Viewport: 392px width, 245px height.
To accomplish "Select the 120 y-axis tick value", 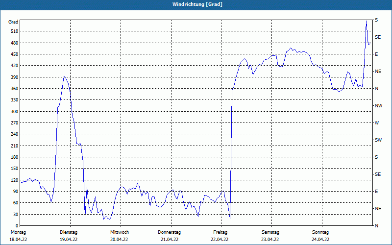I will point(15,180).
